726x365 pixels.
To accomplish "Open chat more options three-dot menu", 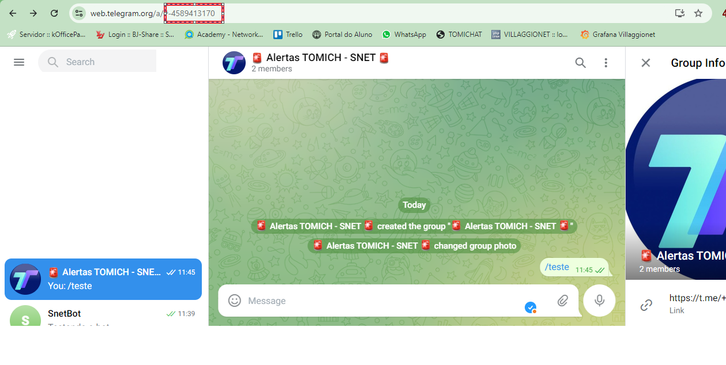I will point(605,63).
